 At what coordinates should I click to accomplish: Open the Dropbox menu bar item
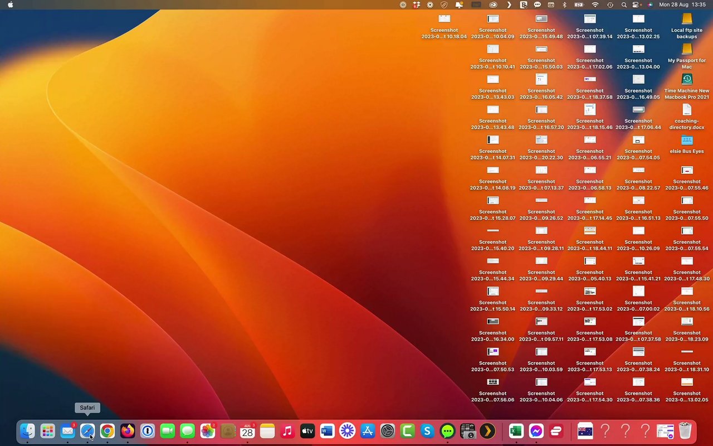(417, 4)
